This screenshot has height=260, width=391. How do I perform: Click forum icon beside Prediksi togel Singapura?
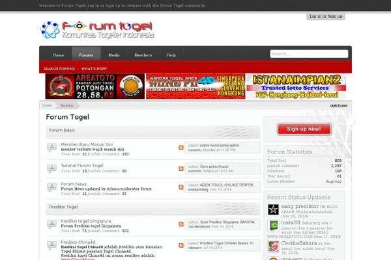52,224
